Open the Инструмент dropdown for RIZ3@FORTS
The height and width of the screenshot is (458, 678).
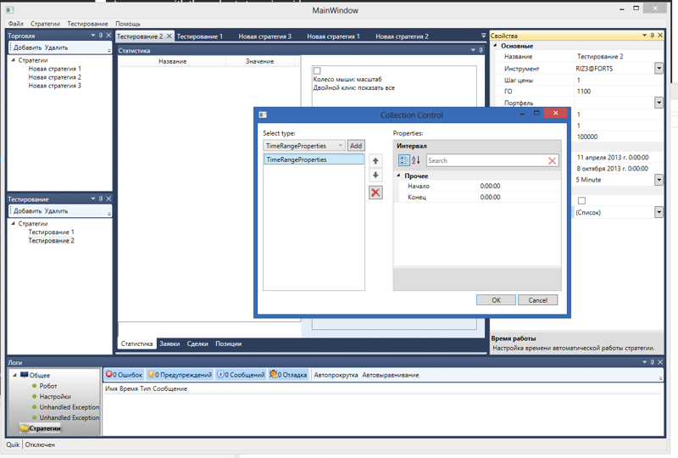pyautogui.click(x=659, y=69)
